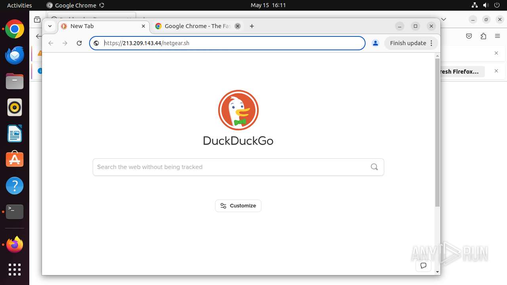
Task: Click the DuckDuckGo search field
Action: pos(238,167)
